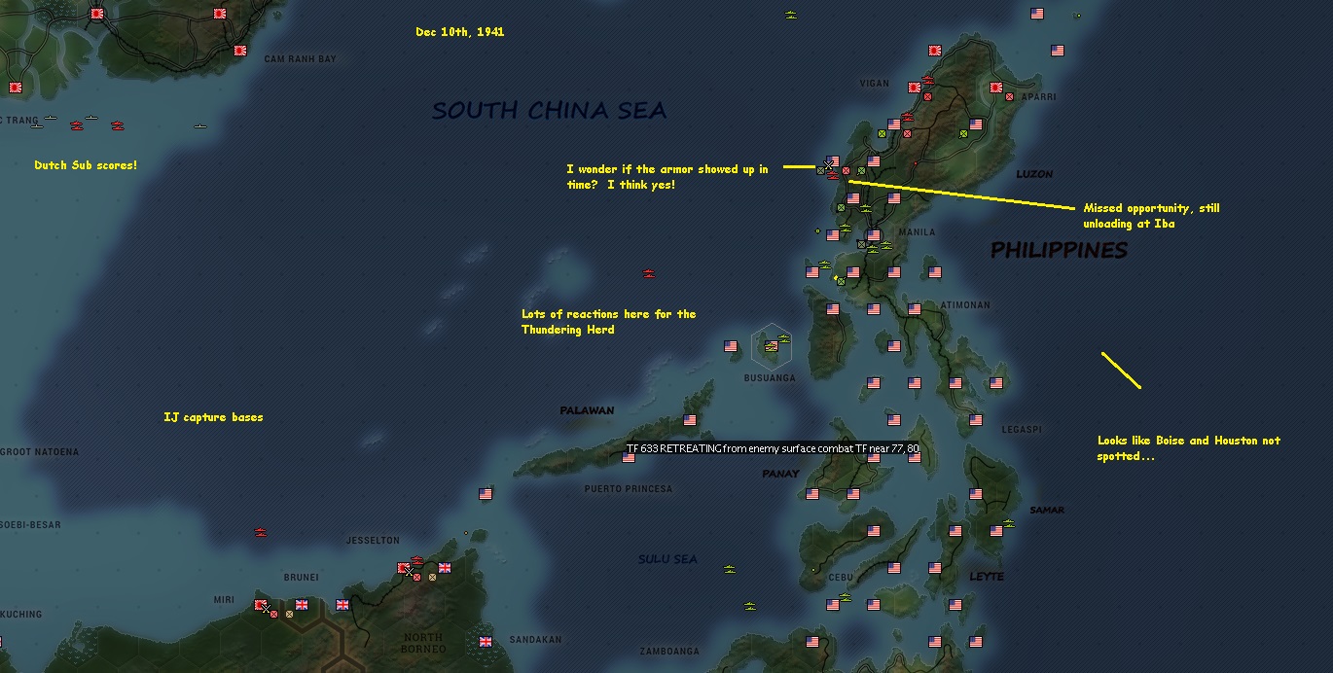
Task: Select red Japanese task force in open South China Sea
Action: [x=649, y=273]
